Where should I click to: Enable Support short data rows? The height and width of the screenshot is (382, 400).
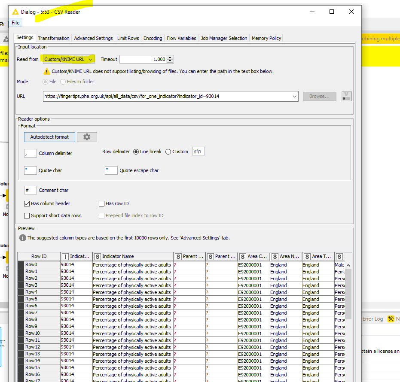27,215
